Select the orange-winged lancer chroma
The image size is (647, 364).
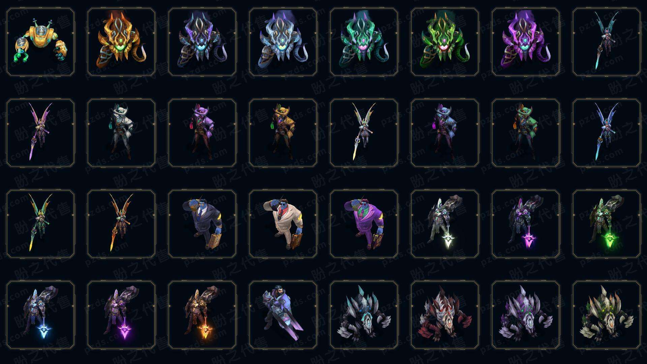[121, 224]
